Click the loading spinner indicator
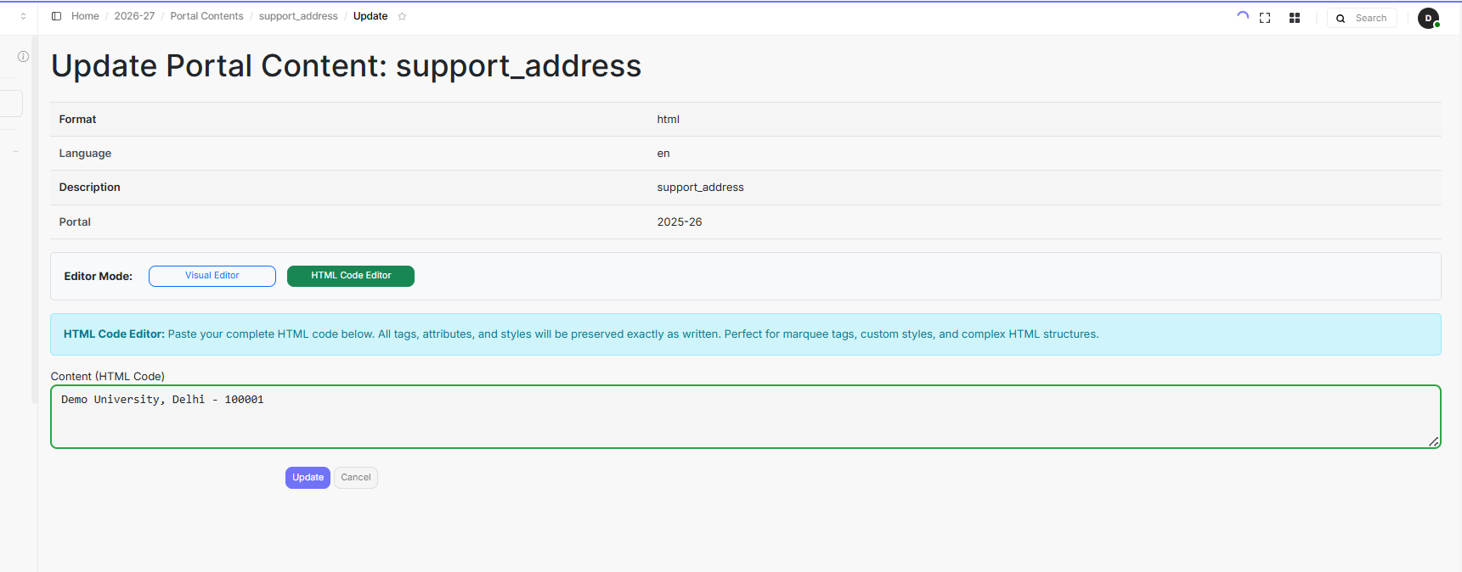 1242,16
